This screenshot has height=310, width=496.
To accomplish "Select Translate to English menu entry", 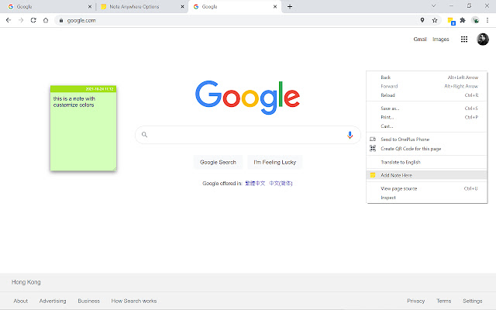I will [x=401, y=162].
